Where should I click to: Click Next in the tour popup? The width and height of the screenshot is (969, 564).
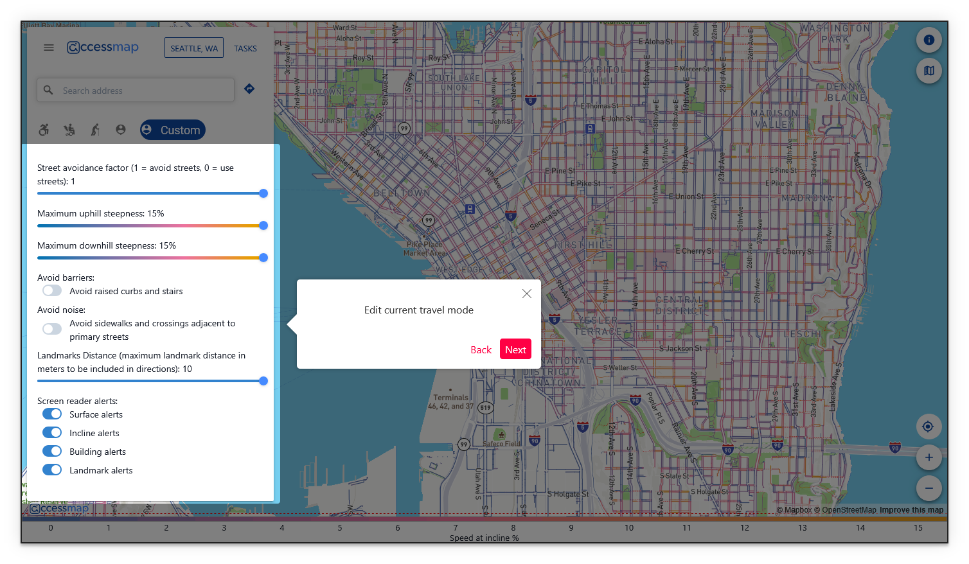click(x=515, y=349)
